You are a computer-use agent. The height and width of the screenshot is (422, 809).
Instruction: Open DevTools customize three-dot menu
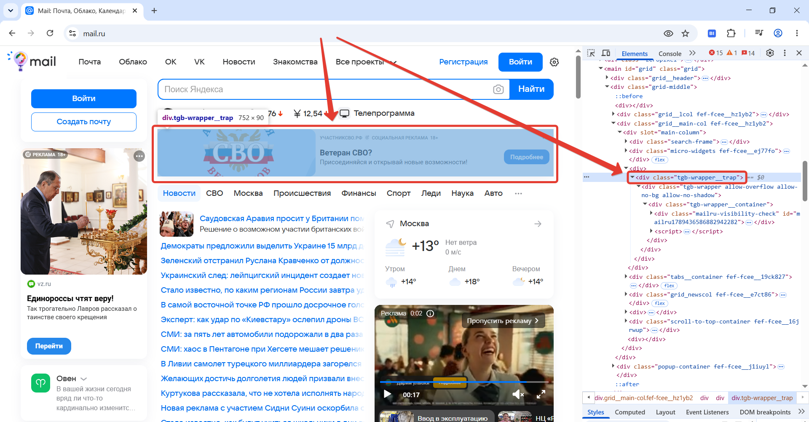point(785,53)
